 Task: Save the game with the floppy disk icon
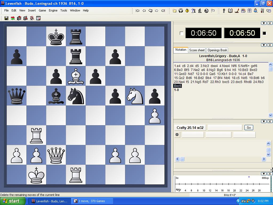click(6, 18)
